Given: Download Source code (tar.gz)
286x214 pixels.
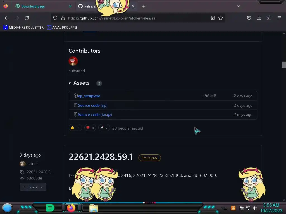Looking at the screenshot, I should [x=95, y=115].
